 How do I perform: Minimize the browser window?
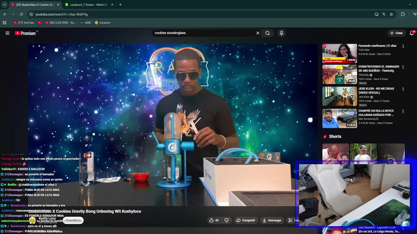pos(410,5)
